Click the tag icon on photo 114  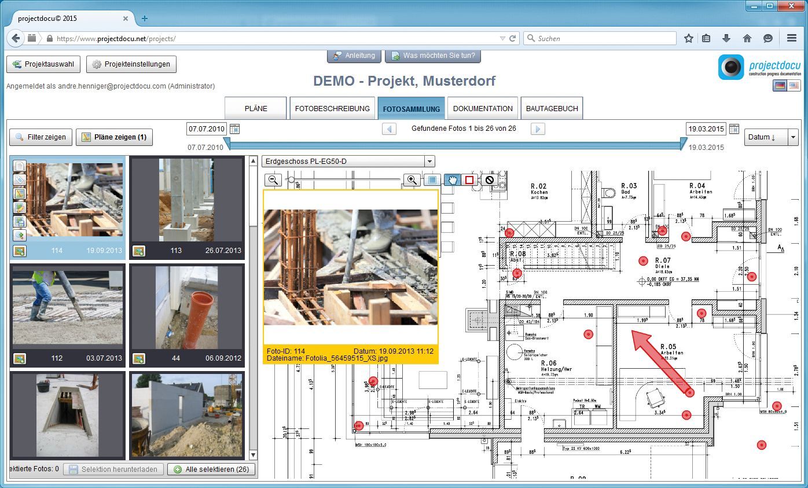20,180
